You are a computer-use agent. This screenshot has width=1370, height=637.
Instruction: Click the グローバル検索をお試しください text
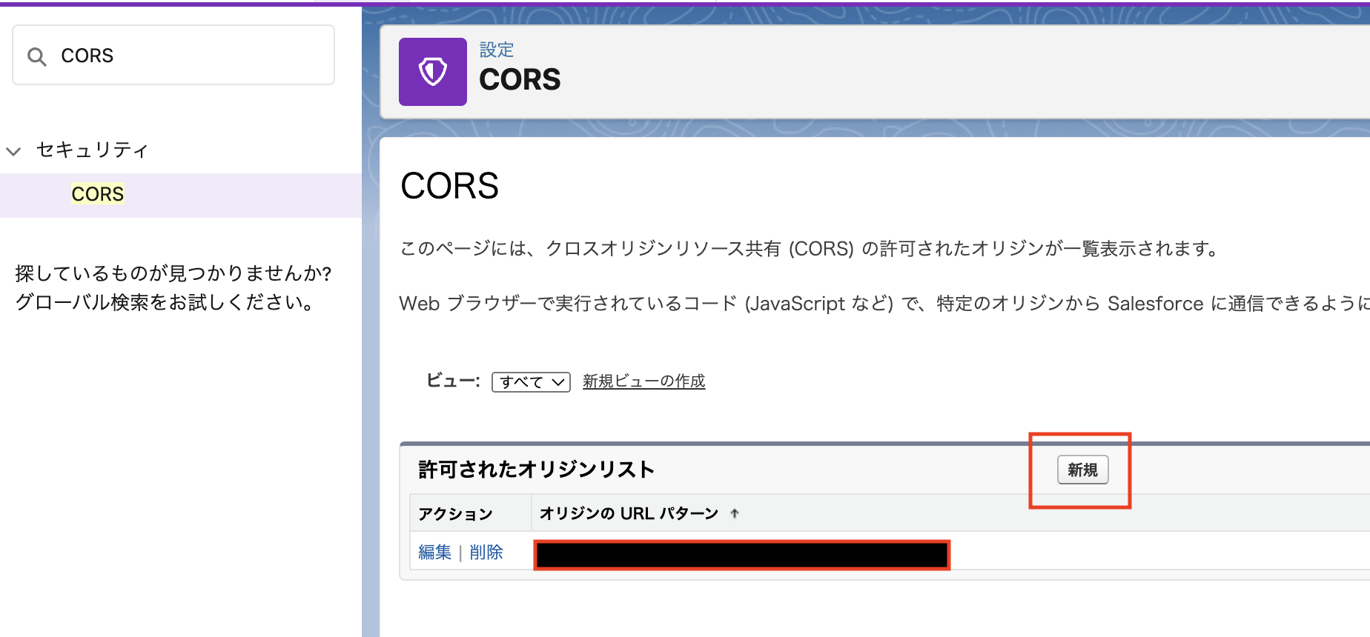click(165, 302)
